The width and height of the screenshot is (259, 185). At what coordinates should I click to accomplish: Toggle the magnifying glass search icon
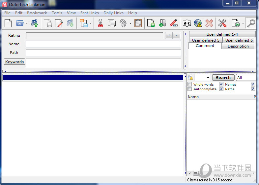tap(251, 23)
